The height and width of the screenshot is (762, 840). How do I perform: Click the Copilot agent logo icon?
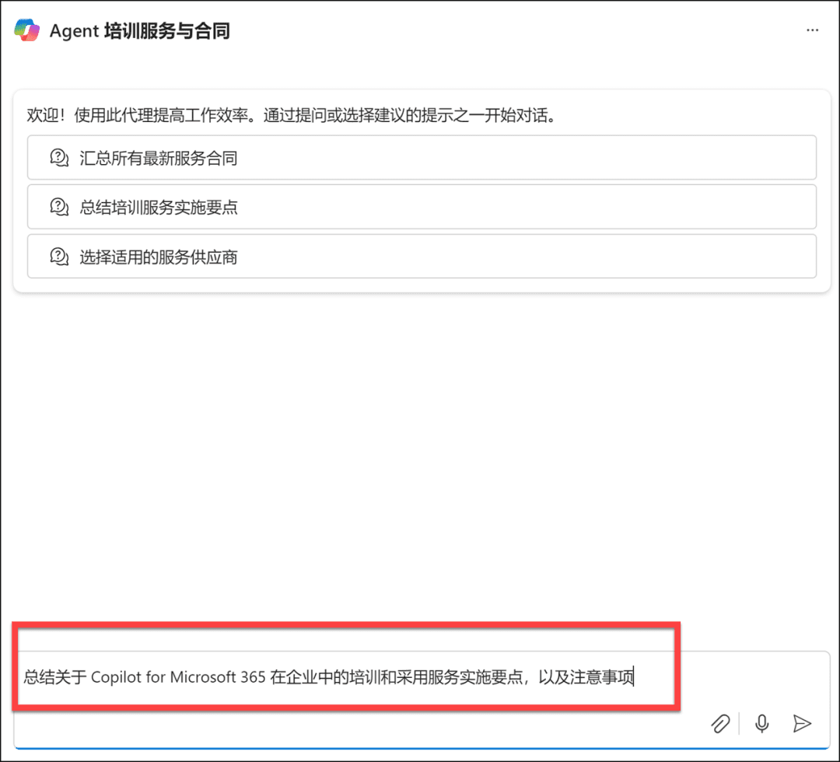[x=26, y=30]
